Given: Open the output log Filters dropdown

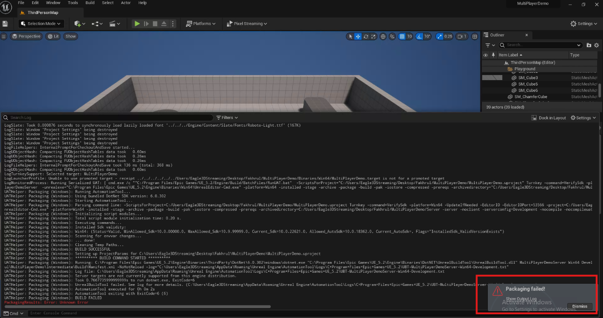Looking at the screenshot, I should point(227,118).
